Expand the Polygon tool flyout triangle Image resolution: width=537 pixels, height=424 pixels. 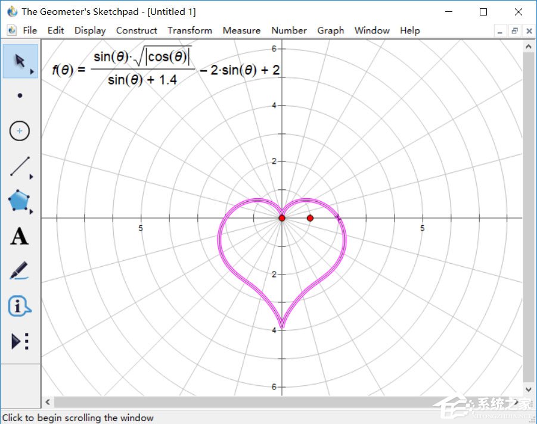[x=32, y=212]
